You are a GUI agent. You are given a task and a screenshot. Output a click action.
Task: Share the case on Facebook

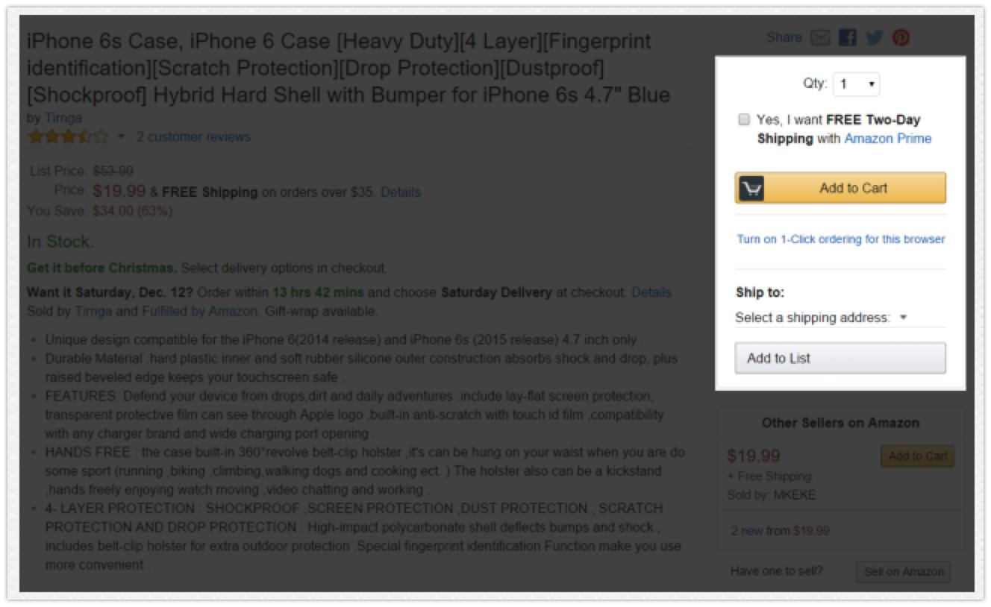click(x=847, y=37)
